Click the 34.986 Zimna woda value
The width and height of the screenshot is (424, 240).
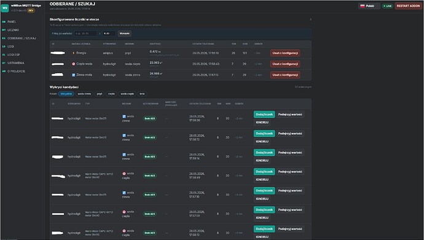click(x=156, y=73)
